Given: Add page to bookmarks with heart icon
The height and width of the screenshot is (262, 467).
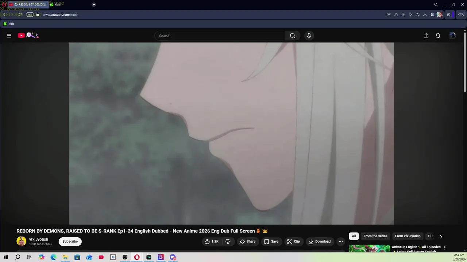Looking at the screenshot, I should [418, 15].
